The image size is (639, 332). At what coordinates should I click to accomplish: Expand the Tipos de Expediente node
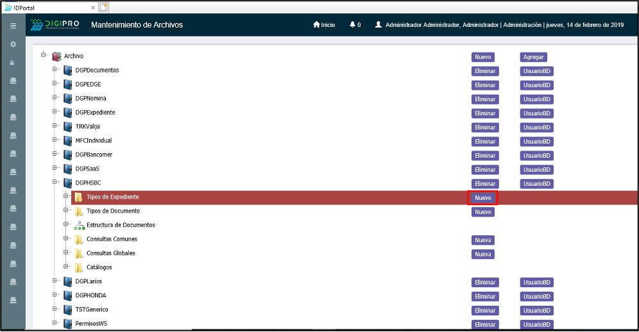pos(66,197)
